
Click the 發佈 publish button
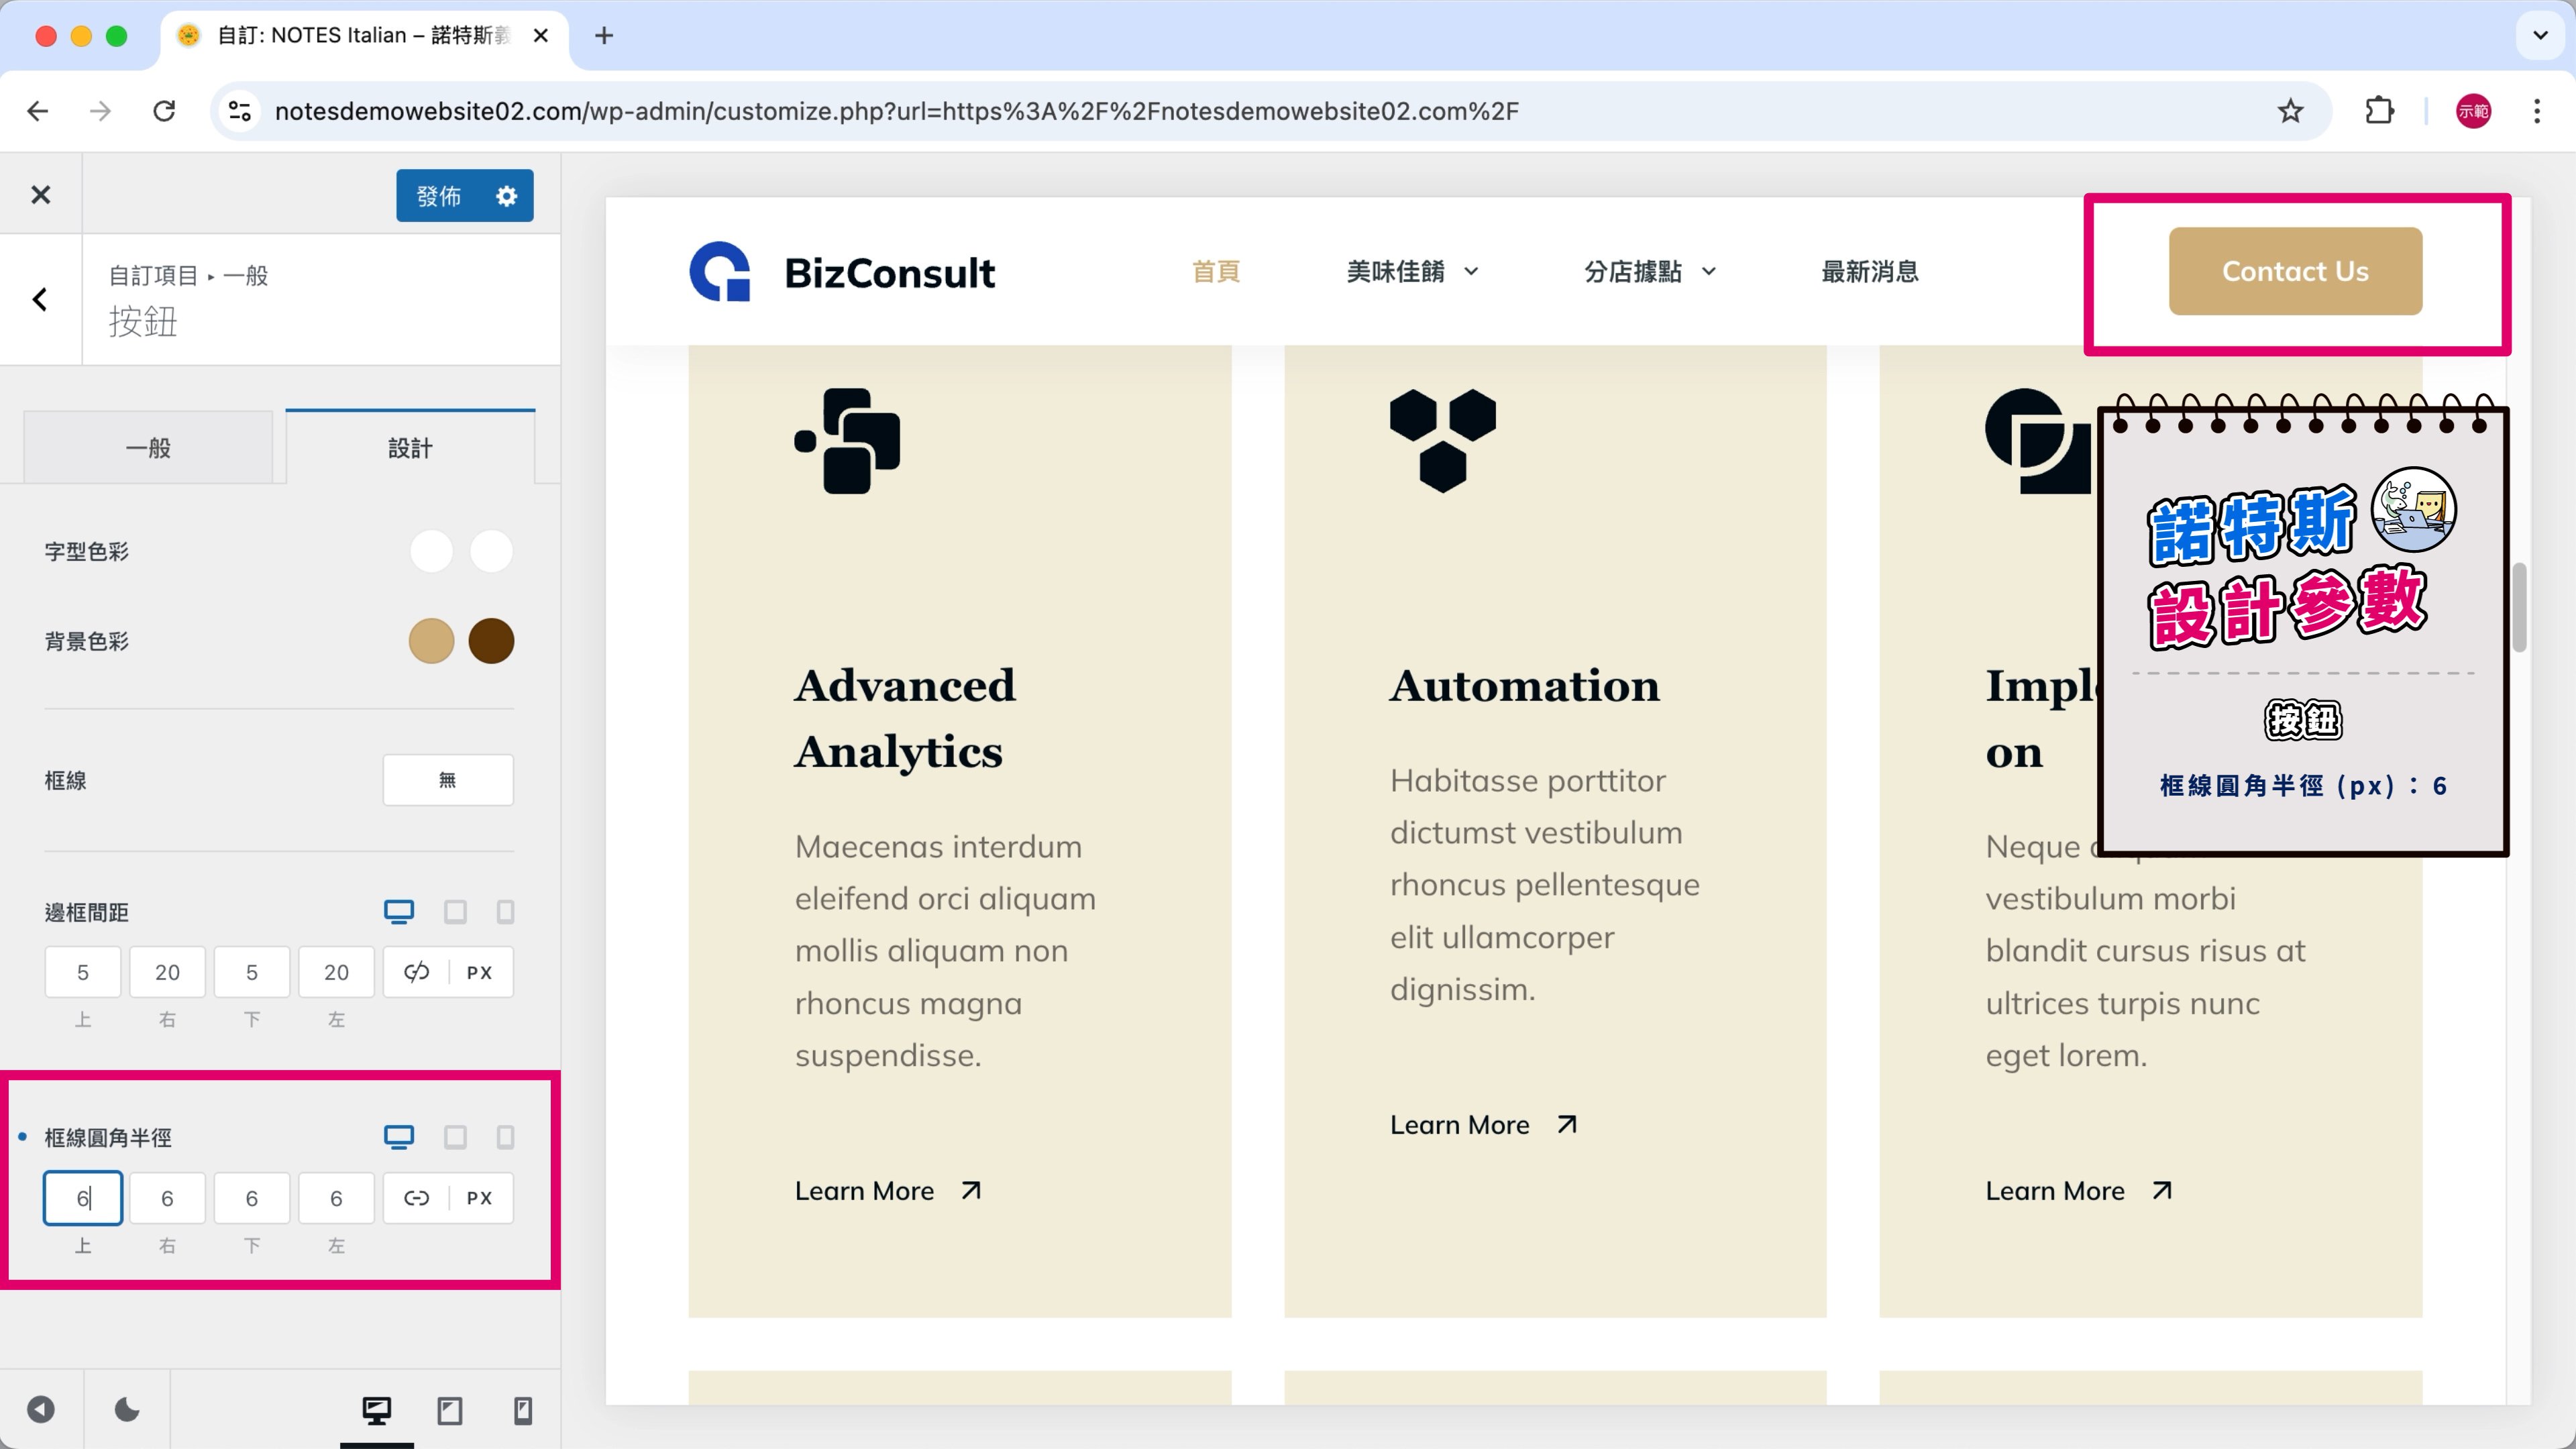tap(440, 196)
